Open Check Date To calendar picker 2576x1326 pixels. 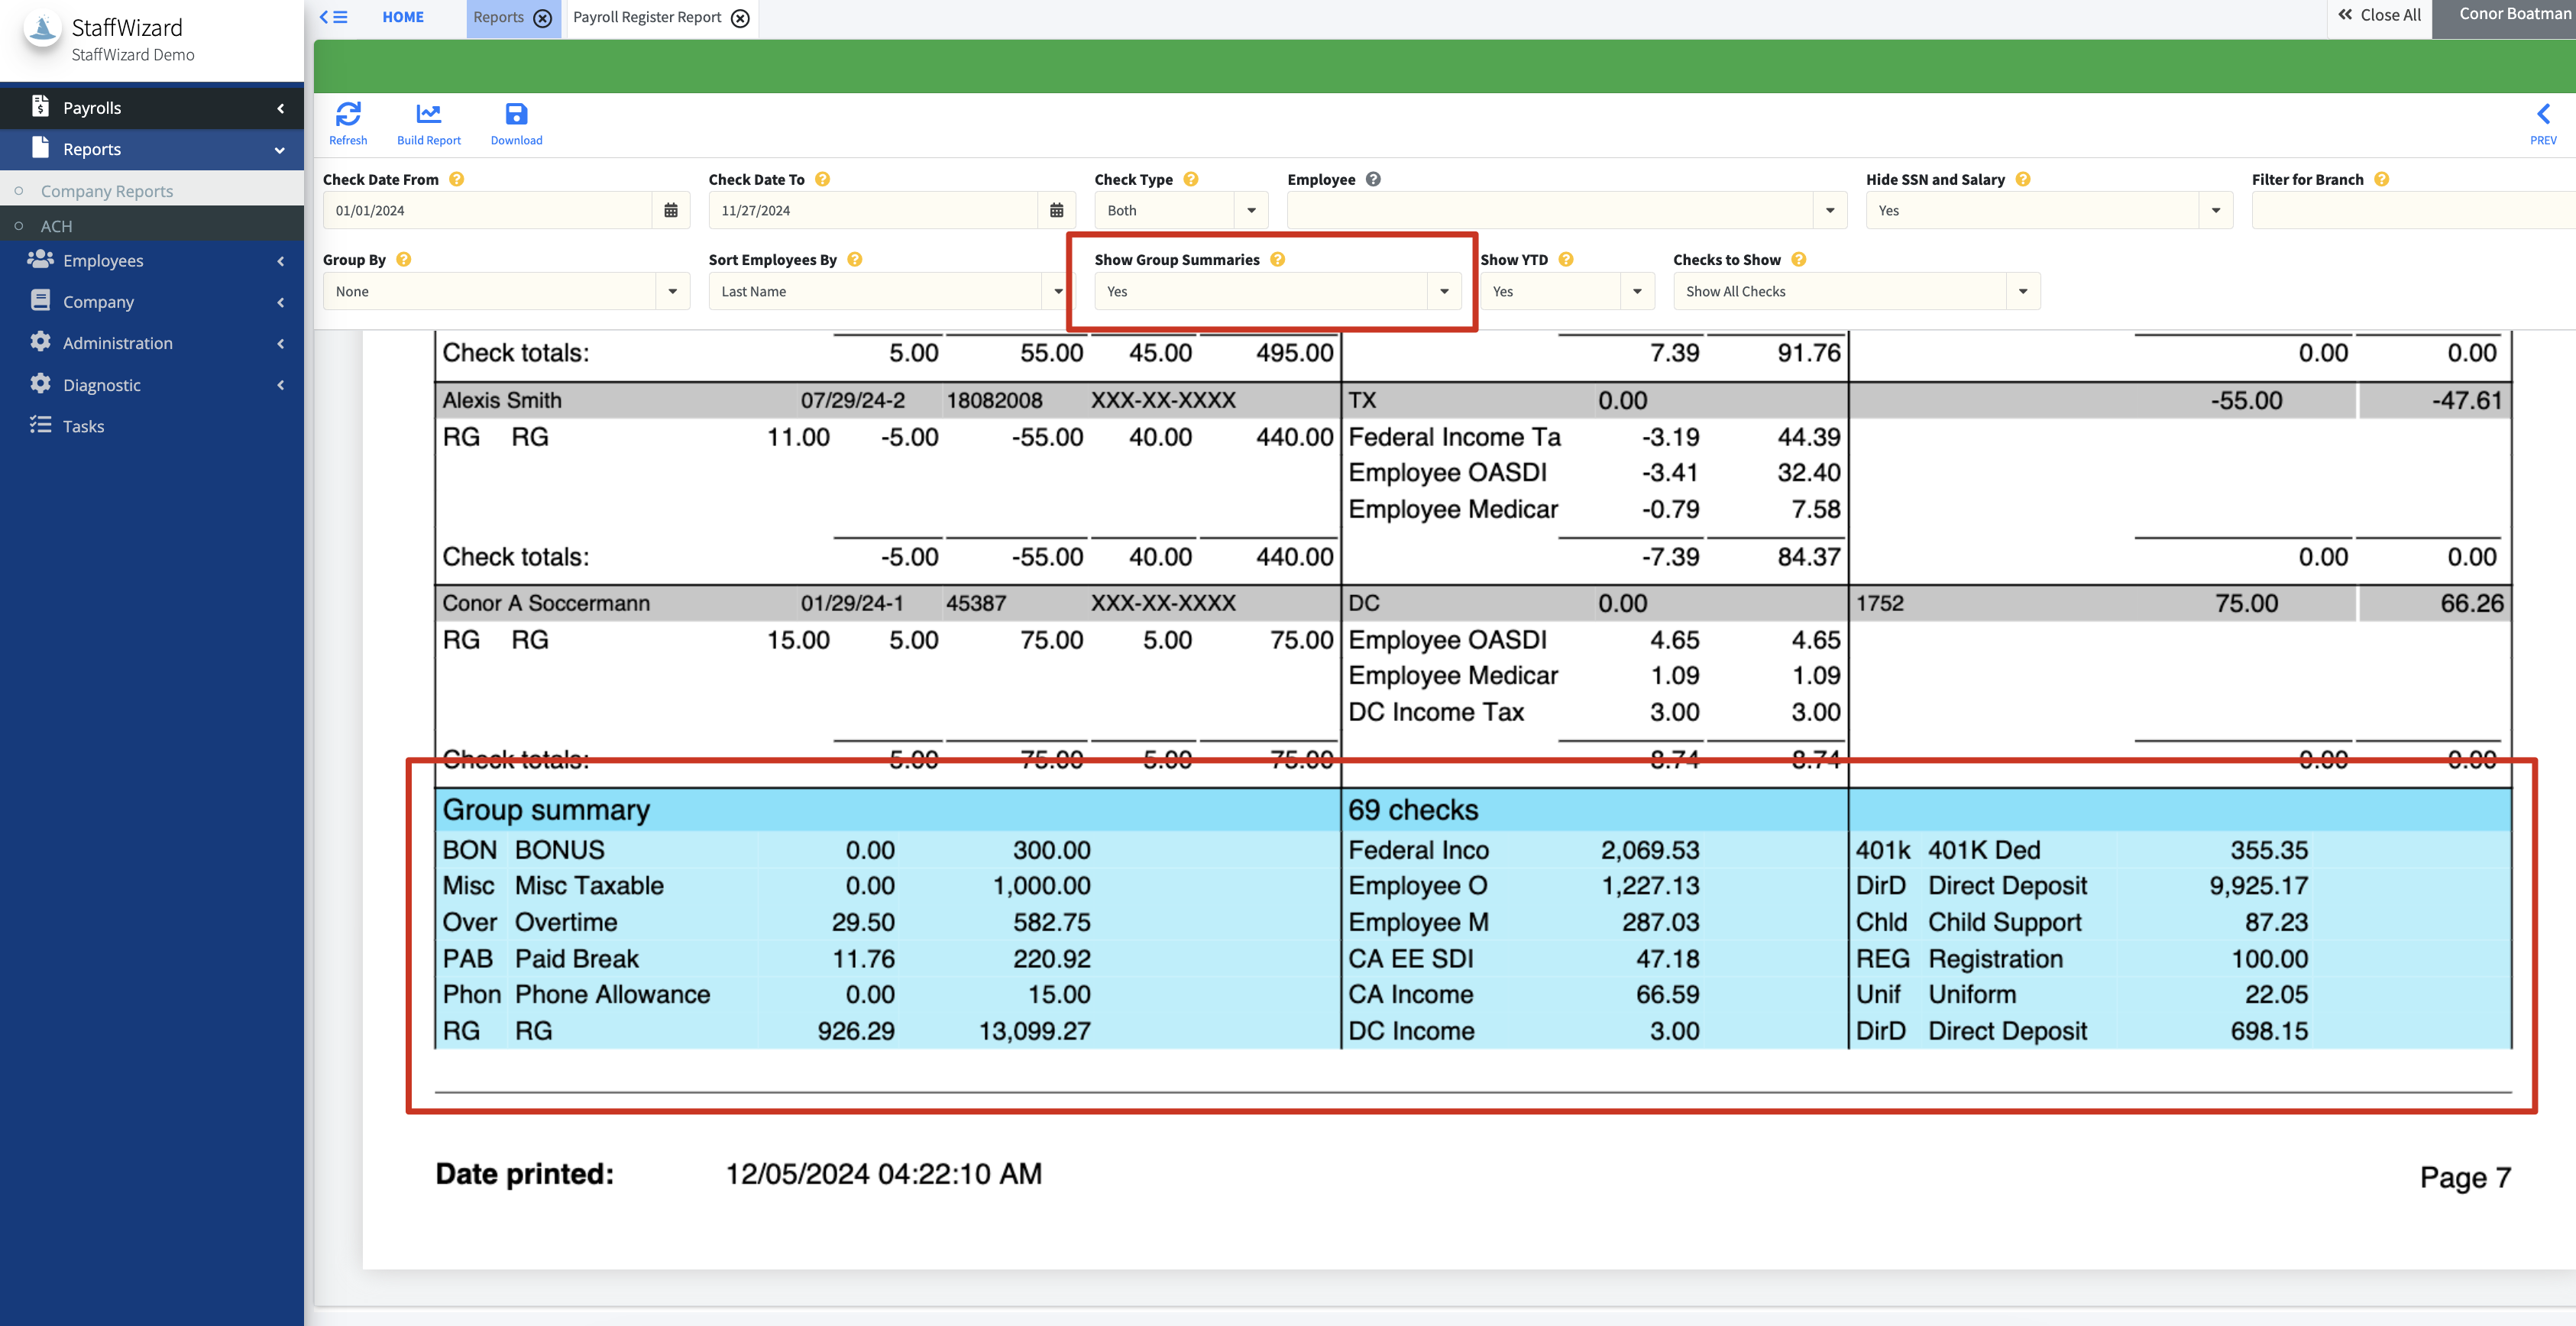coord(1056,210)
